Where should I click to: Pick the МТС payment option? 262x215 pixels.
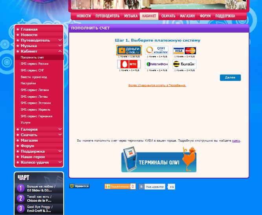pos(129,64)
